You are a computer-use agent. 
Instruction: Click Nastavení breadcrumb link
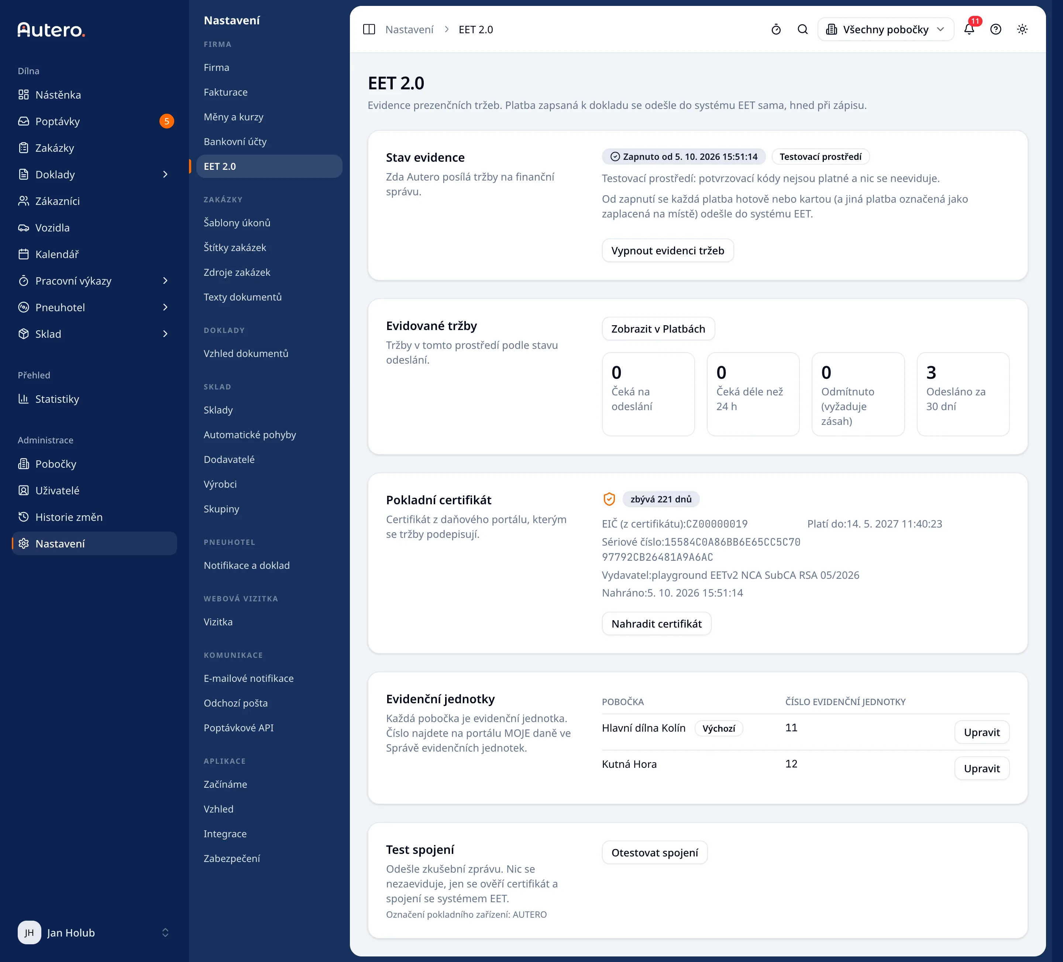pos(409,30)
